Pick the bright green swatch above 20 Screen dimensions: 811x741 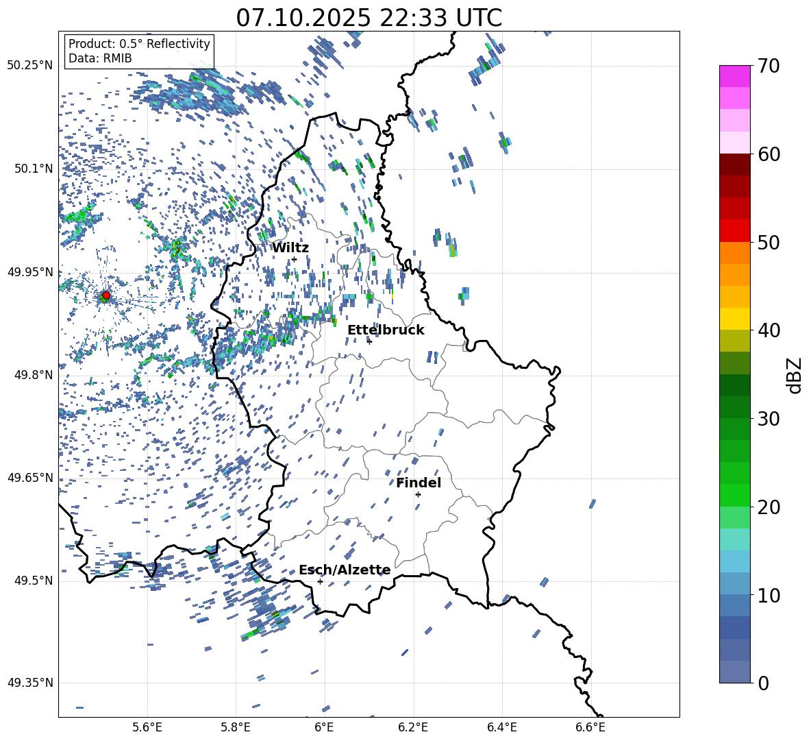(x=734, y=495)
